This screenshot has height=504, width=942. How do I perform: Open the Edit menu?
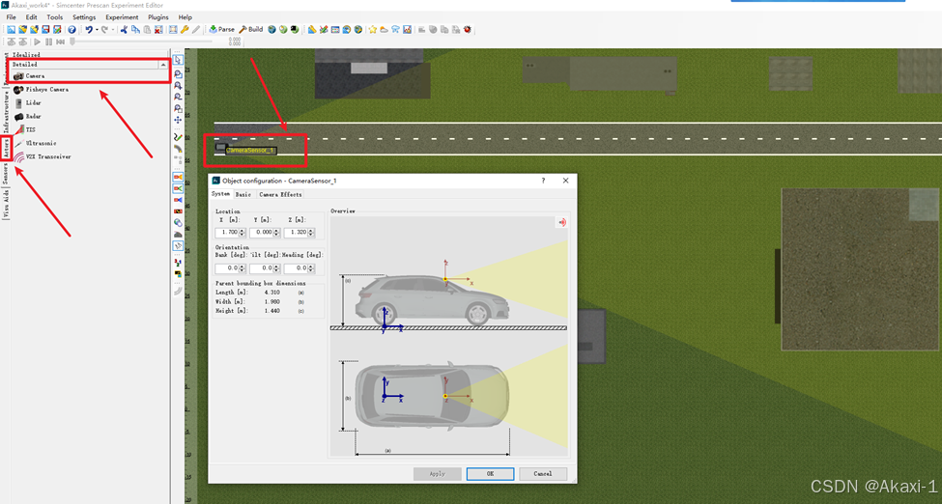31,17
